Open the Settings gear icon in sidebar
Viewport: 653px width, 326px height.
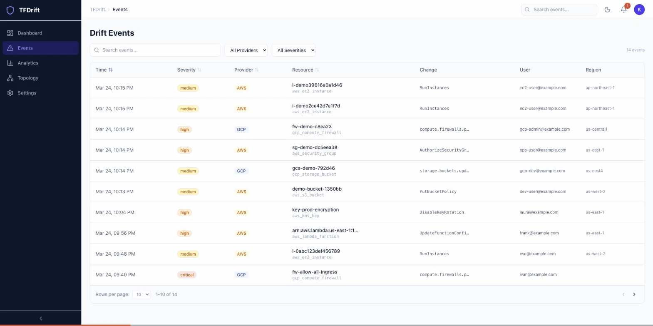pyautogui.click(x=10, y=93)
